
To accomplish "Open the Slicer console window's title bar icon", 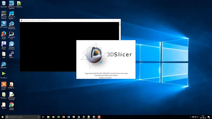I will pyautogui.click(x=21, y=20).
